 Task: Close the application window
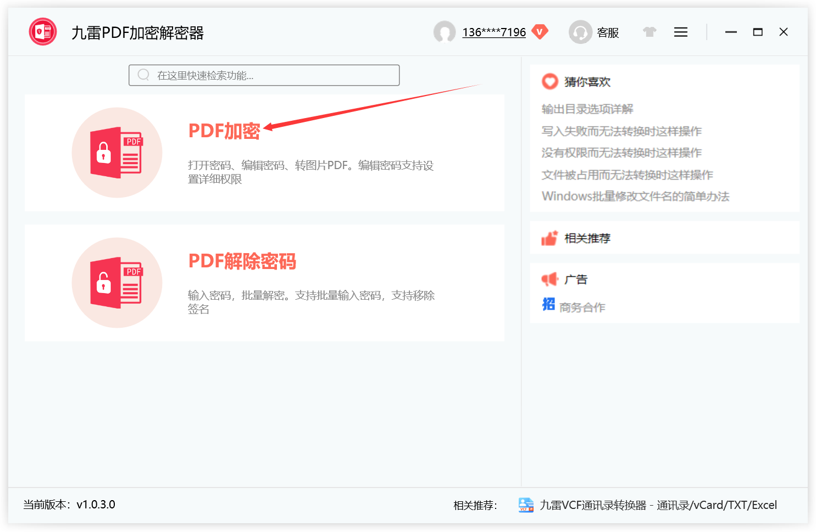pyautogui.click(x=784, y=32)
